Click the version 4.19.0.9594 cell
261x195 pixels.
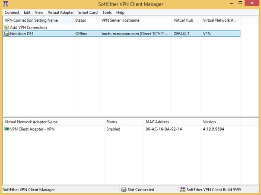[x=213, y=129]
